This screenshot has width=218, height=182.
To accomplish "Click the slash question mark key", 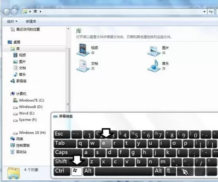I will (200, 162).
